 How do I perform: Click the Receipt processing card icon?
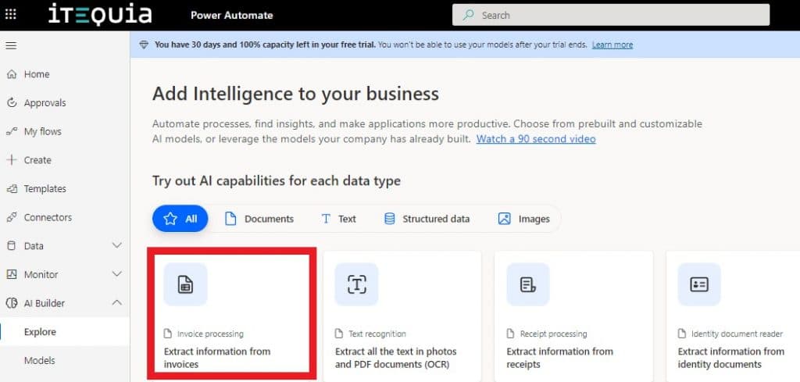528,284
